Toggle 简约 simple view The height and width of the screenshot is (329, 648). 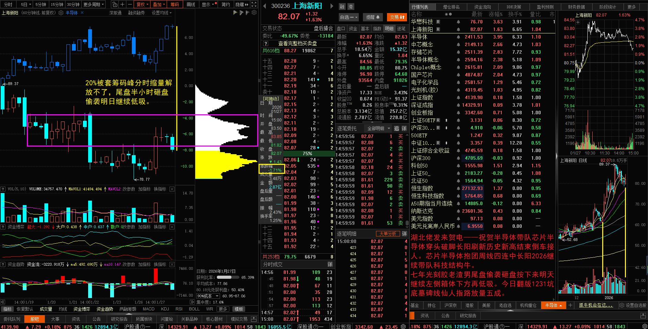(226, 4)
